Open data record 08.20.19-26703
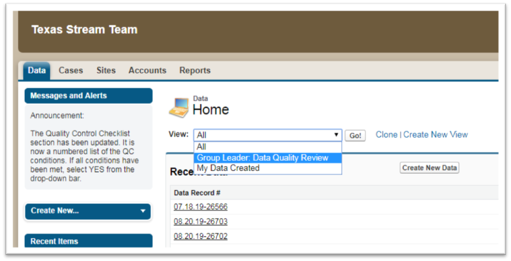 coord(200,222)
